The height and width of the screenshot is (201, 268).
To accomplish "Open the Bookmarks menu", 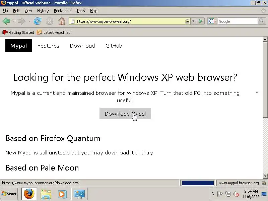I will pos(63,11).
